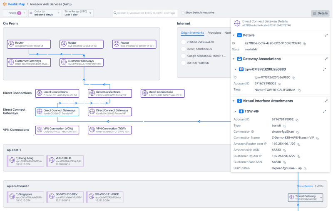Copy the Amazon side ASN 65333
The image size is (333, 211).
point(284,151)
